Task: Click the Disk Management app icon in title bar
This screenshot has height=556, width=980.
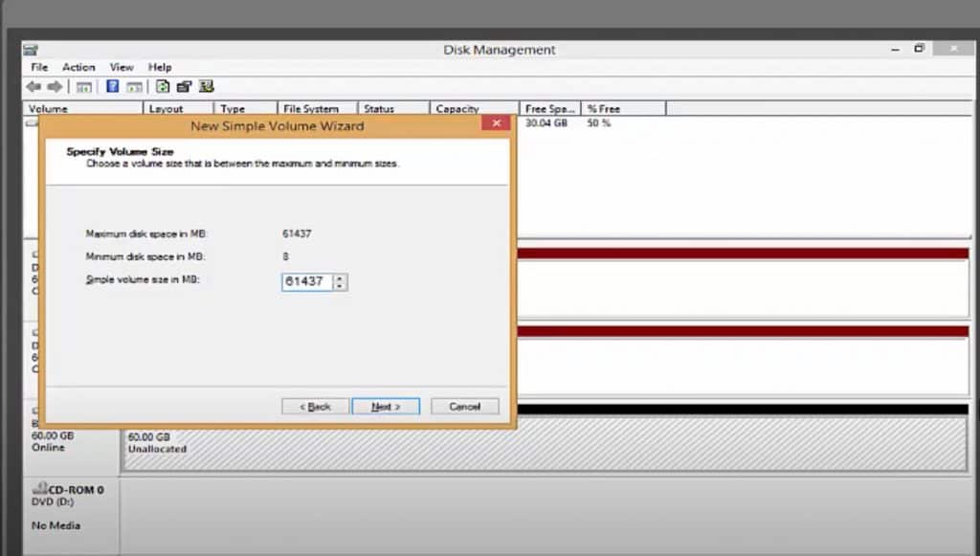Action: pos(31,50)
